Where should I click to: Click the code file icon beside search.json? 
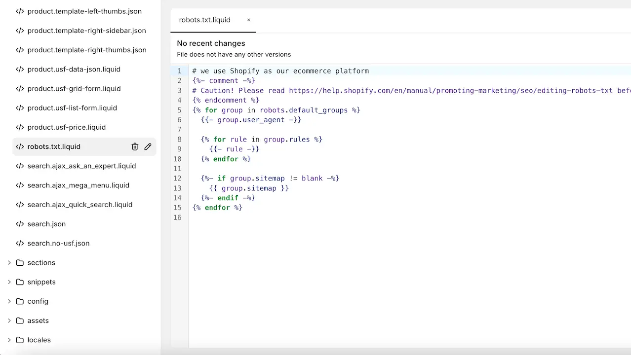(x=20, y=224)
